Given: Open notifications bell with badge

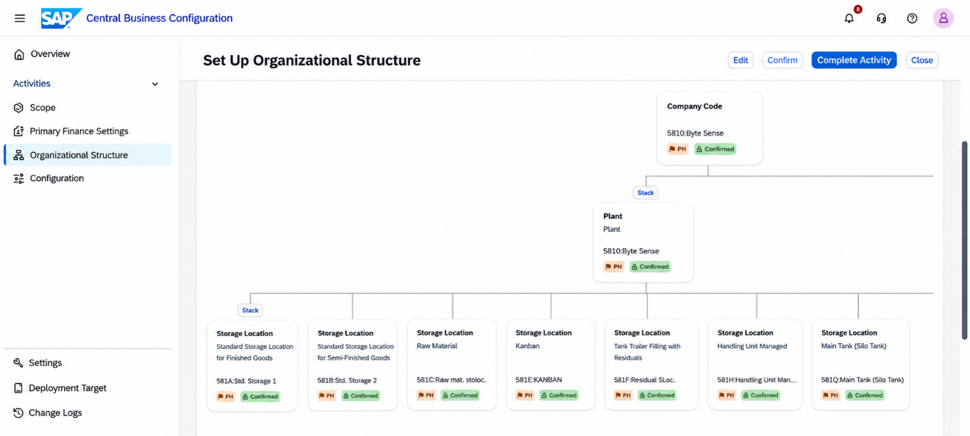Looking at the screenshot, I should [x=849, y=18].
